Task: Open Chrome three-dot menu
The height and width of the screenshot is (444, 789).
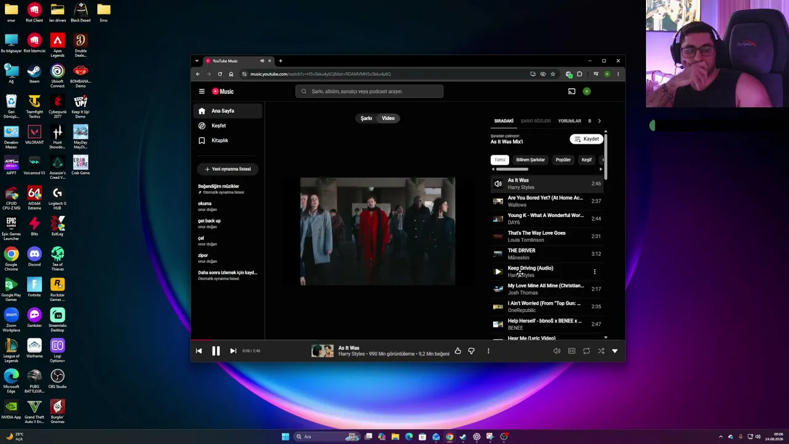Action: coord(618,74)
